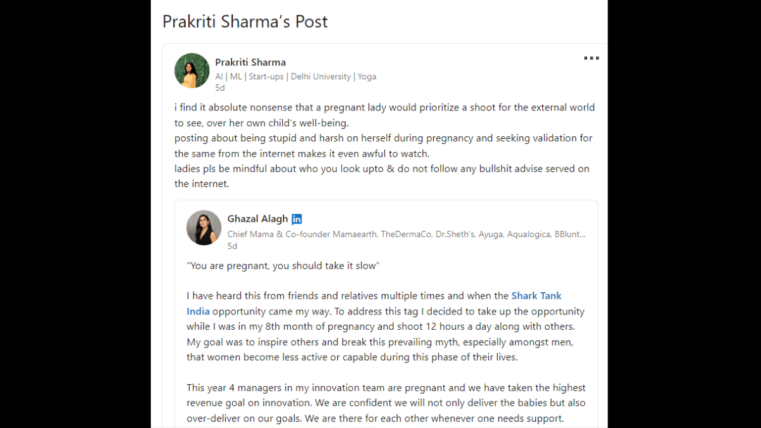This screenshot has width=761, height=428.
Task: Click the 'i find it absolute nonsense' sentence
Action: click(x=385, y=115)
